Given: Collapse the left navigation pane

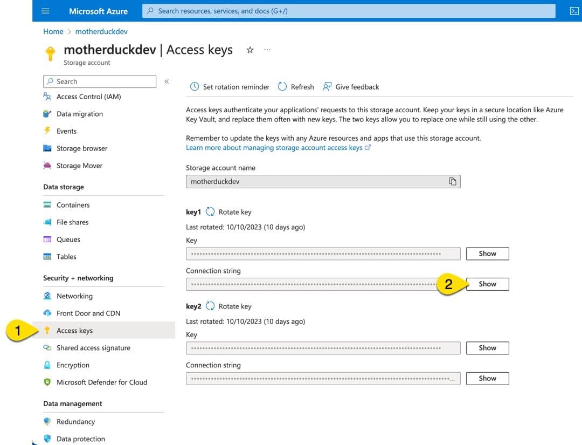Looking at the screenshot, I should point(167,81).
